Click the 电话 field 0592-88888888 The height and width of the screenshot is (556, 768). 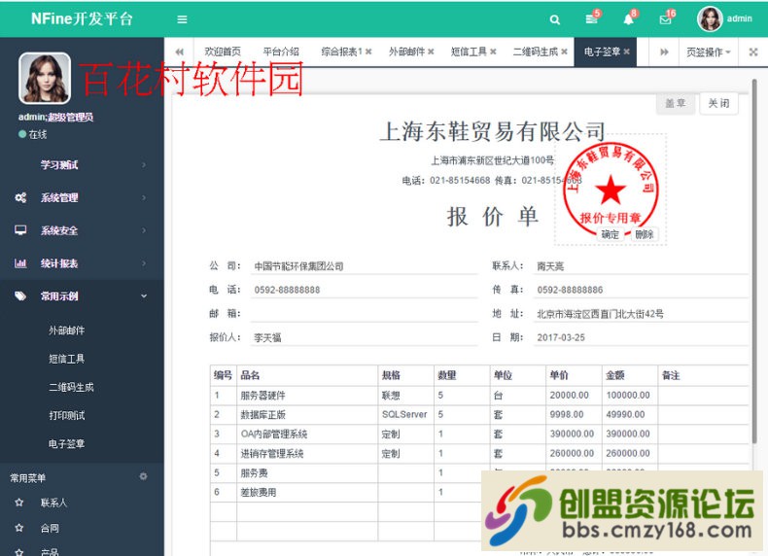[364, 290]
